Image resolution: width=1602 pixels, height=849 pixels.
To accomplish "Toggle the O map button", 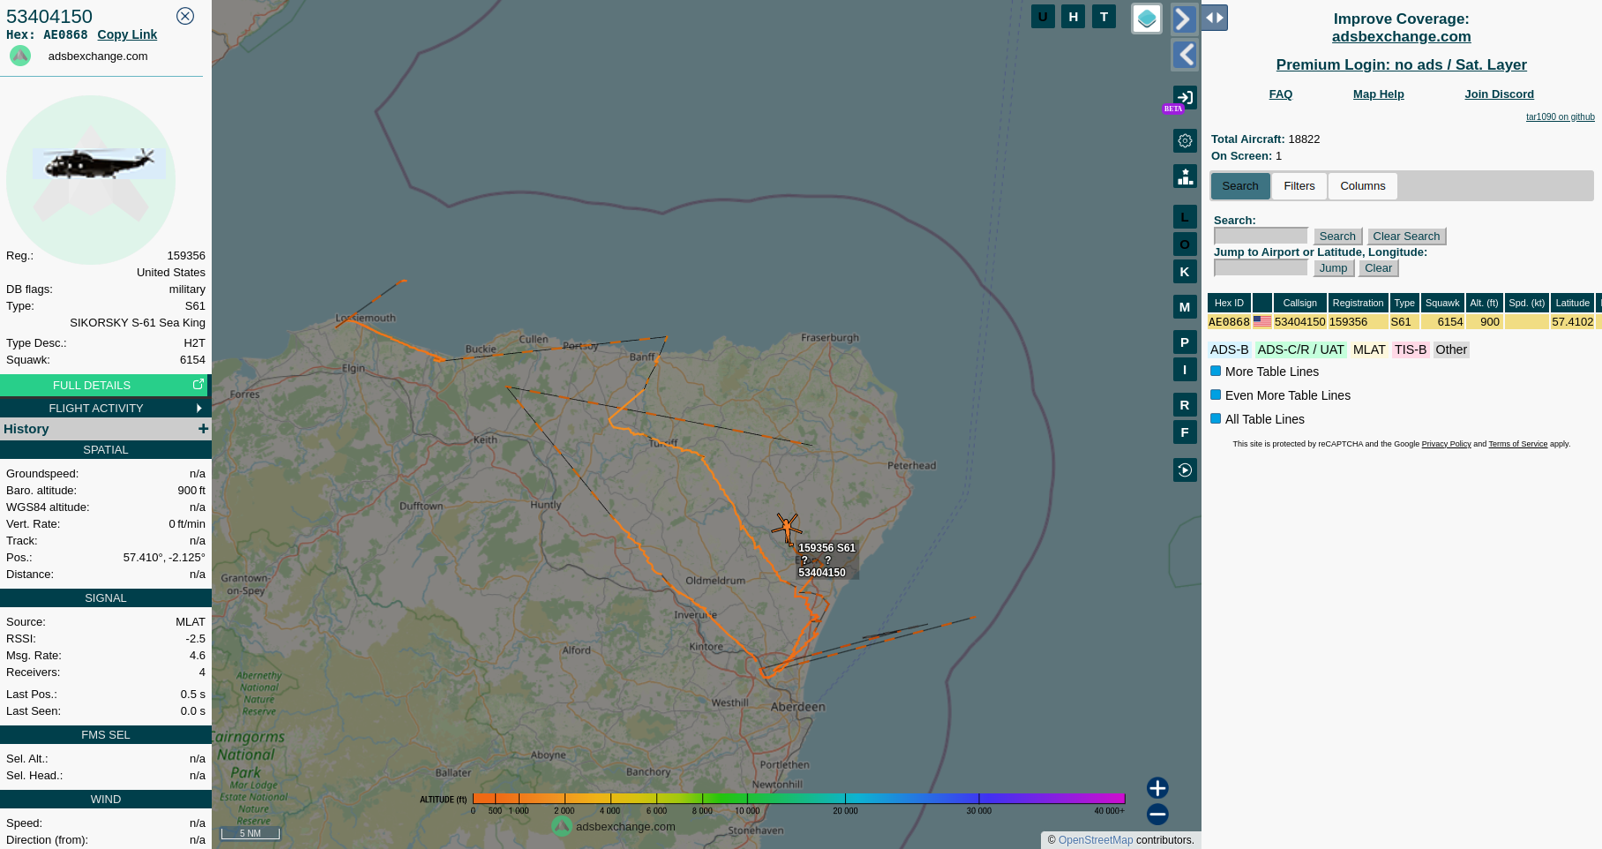I will (1185, 244).
